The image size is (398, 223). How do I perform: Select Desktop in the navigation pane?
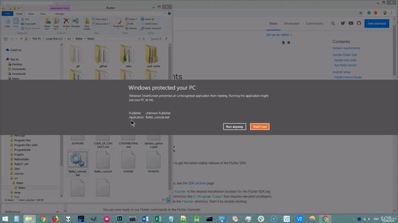15,64
